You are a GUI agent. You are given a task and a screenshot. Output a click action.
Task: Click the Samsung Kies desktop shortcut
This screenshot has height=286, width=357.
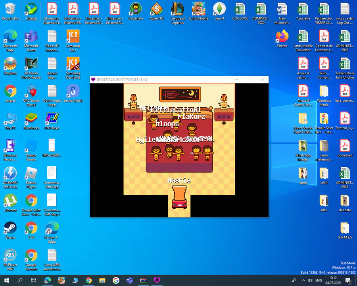73,41
